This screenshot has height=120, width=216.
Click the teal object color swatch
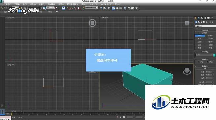214,55
